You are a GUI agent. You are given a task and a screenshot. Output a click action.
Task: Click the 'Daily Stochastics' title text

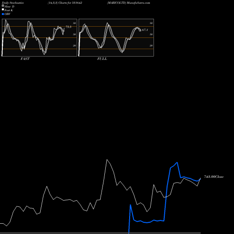point(13,3)
